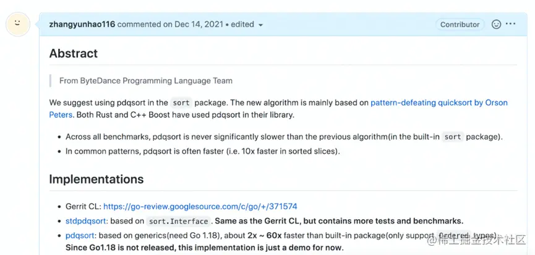
Task: Click the zhangyunhao116 user avatar
Action: [x=18, y=25]
